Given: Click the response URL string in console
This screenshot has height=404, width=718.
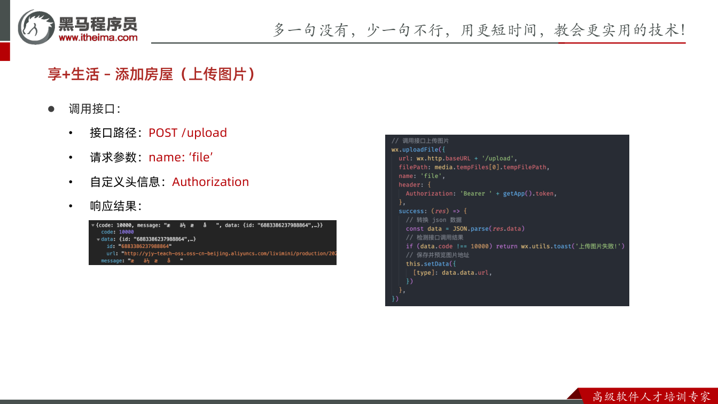Looking at the screenshot, I should (229, 253).
